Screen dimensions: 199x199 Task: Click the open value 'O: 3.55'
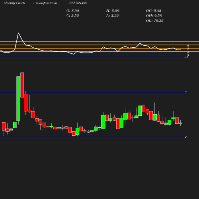point(73,11)
